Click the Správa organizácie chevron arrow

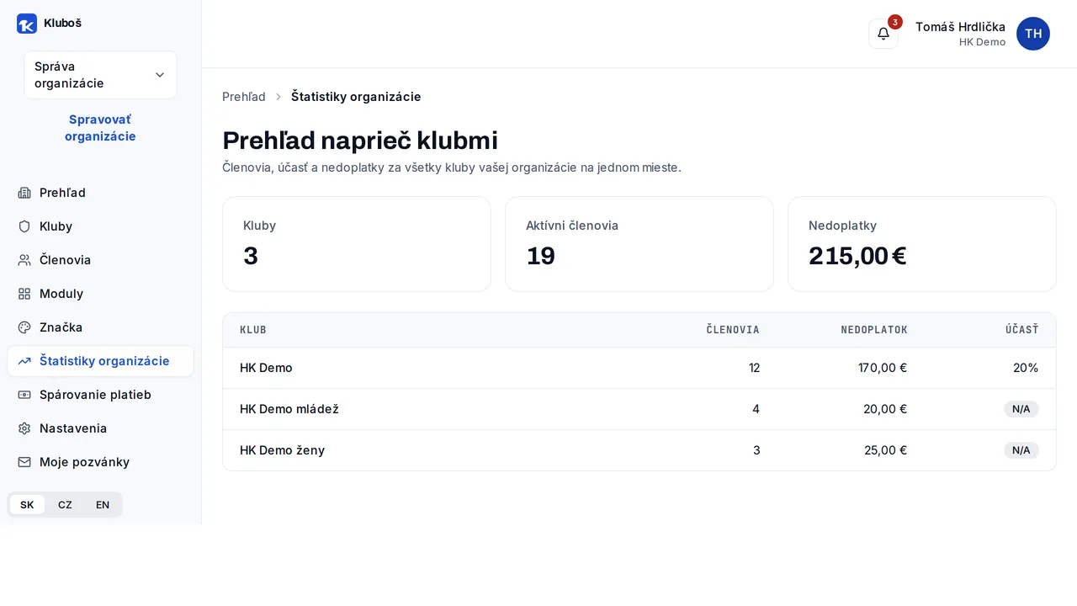pyautogui.click(x=160, y=75)
